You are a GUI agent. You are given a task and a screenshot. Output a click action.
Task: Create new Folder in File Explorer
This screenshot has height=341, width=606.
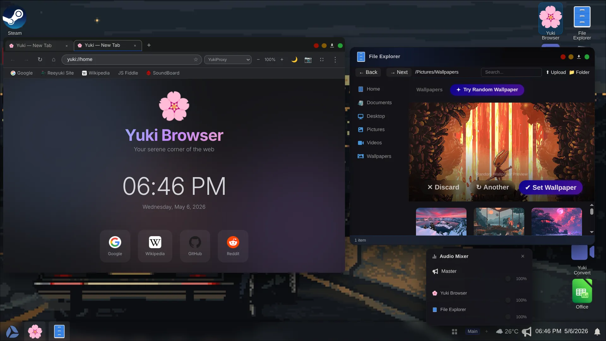click(x=579, y=72)
